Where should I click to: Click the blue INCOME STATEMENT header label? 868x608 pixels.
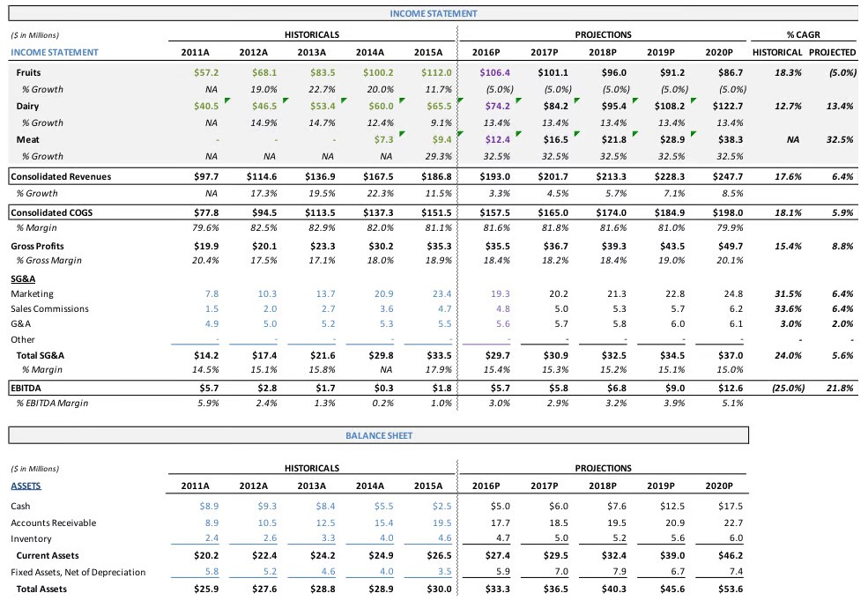pos(55,53)
